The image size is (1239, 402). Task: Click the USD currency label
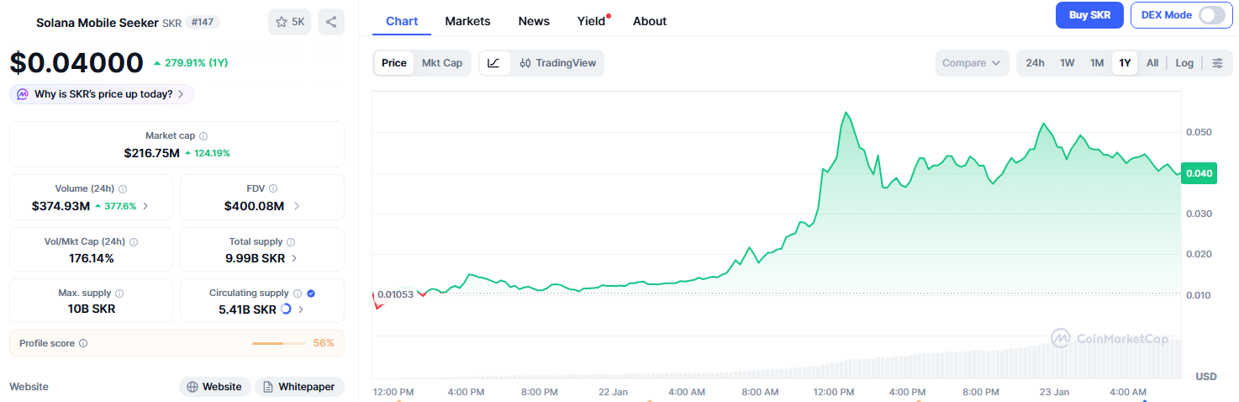1206,376
